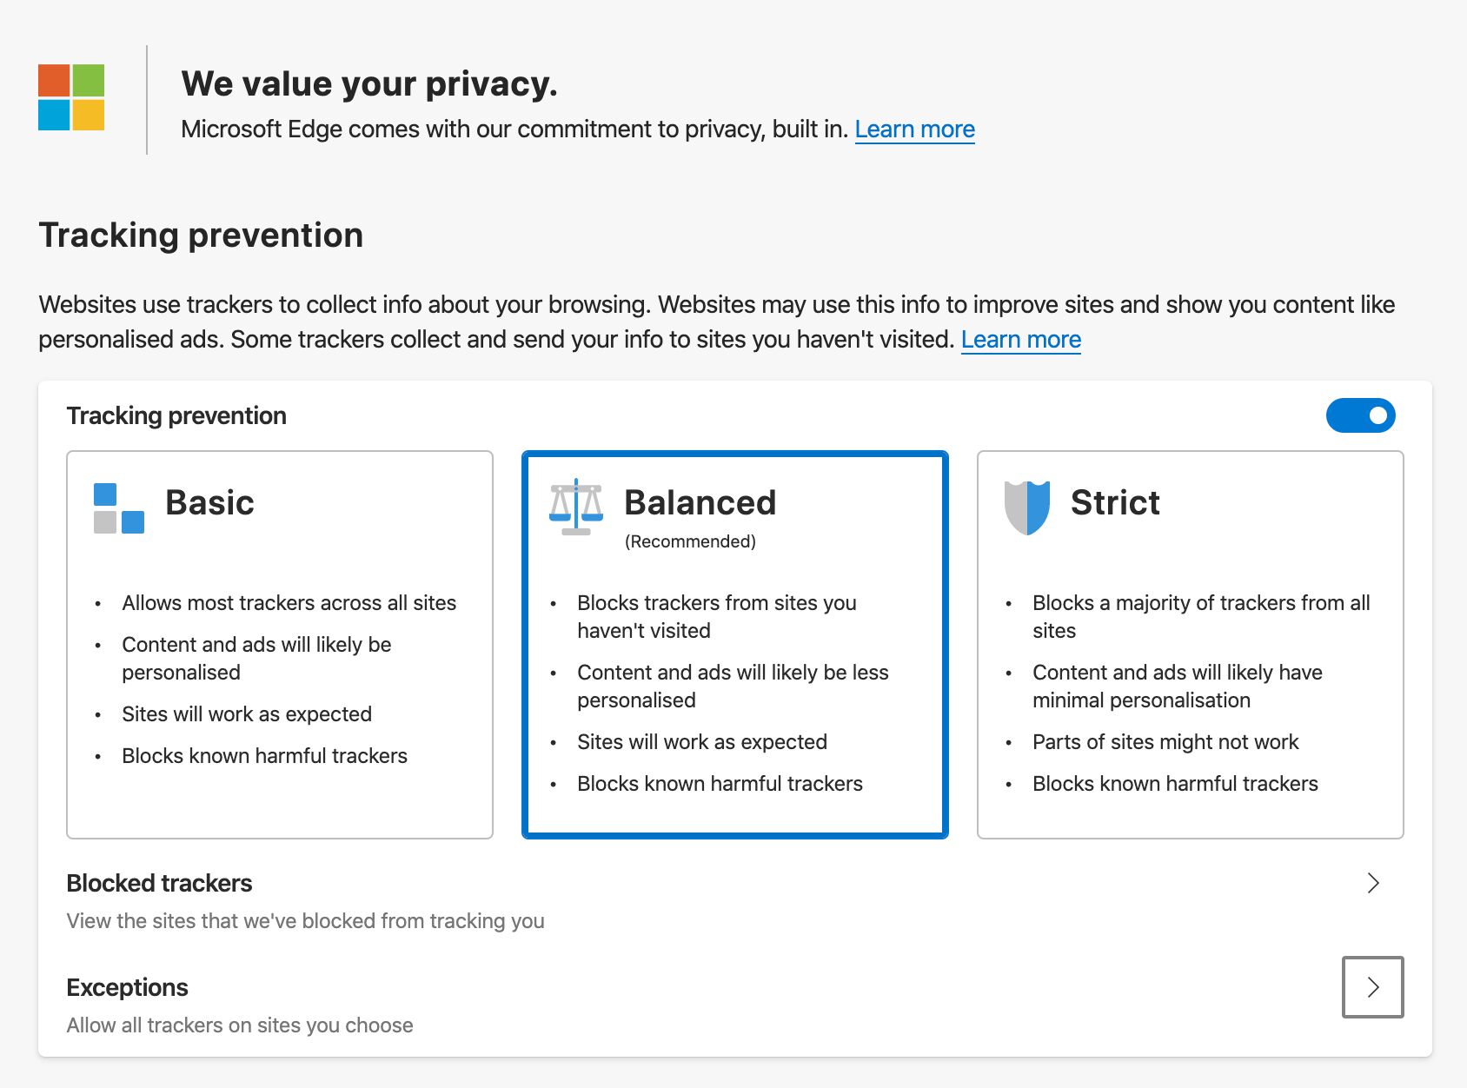Open the Exceptions row
1467x1088 pixels.
(735, 1005)
